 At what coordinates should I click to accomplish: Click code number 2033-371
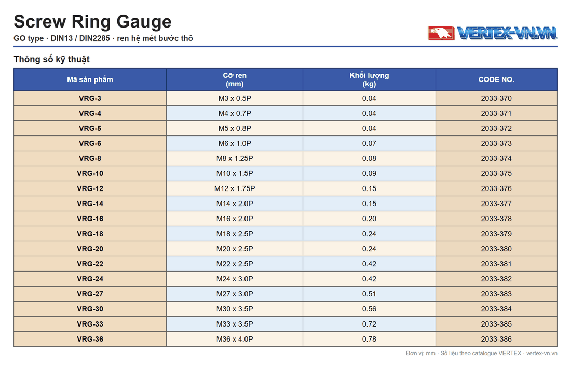[496, 113]
